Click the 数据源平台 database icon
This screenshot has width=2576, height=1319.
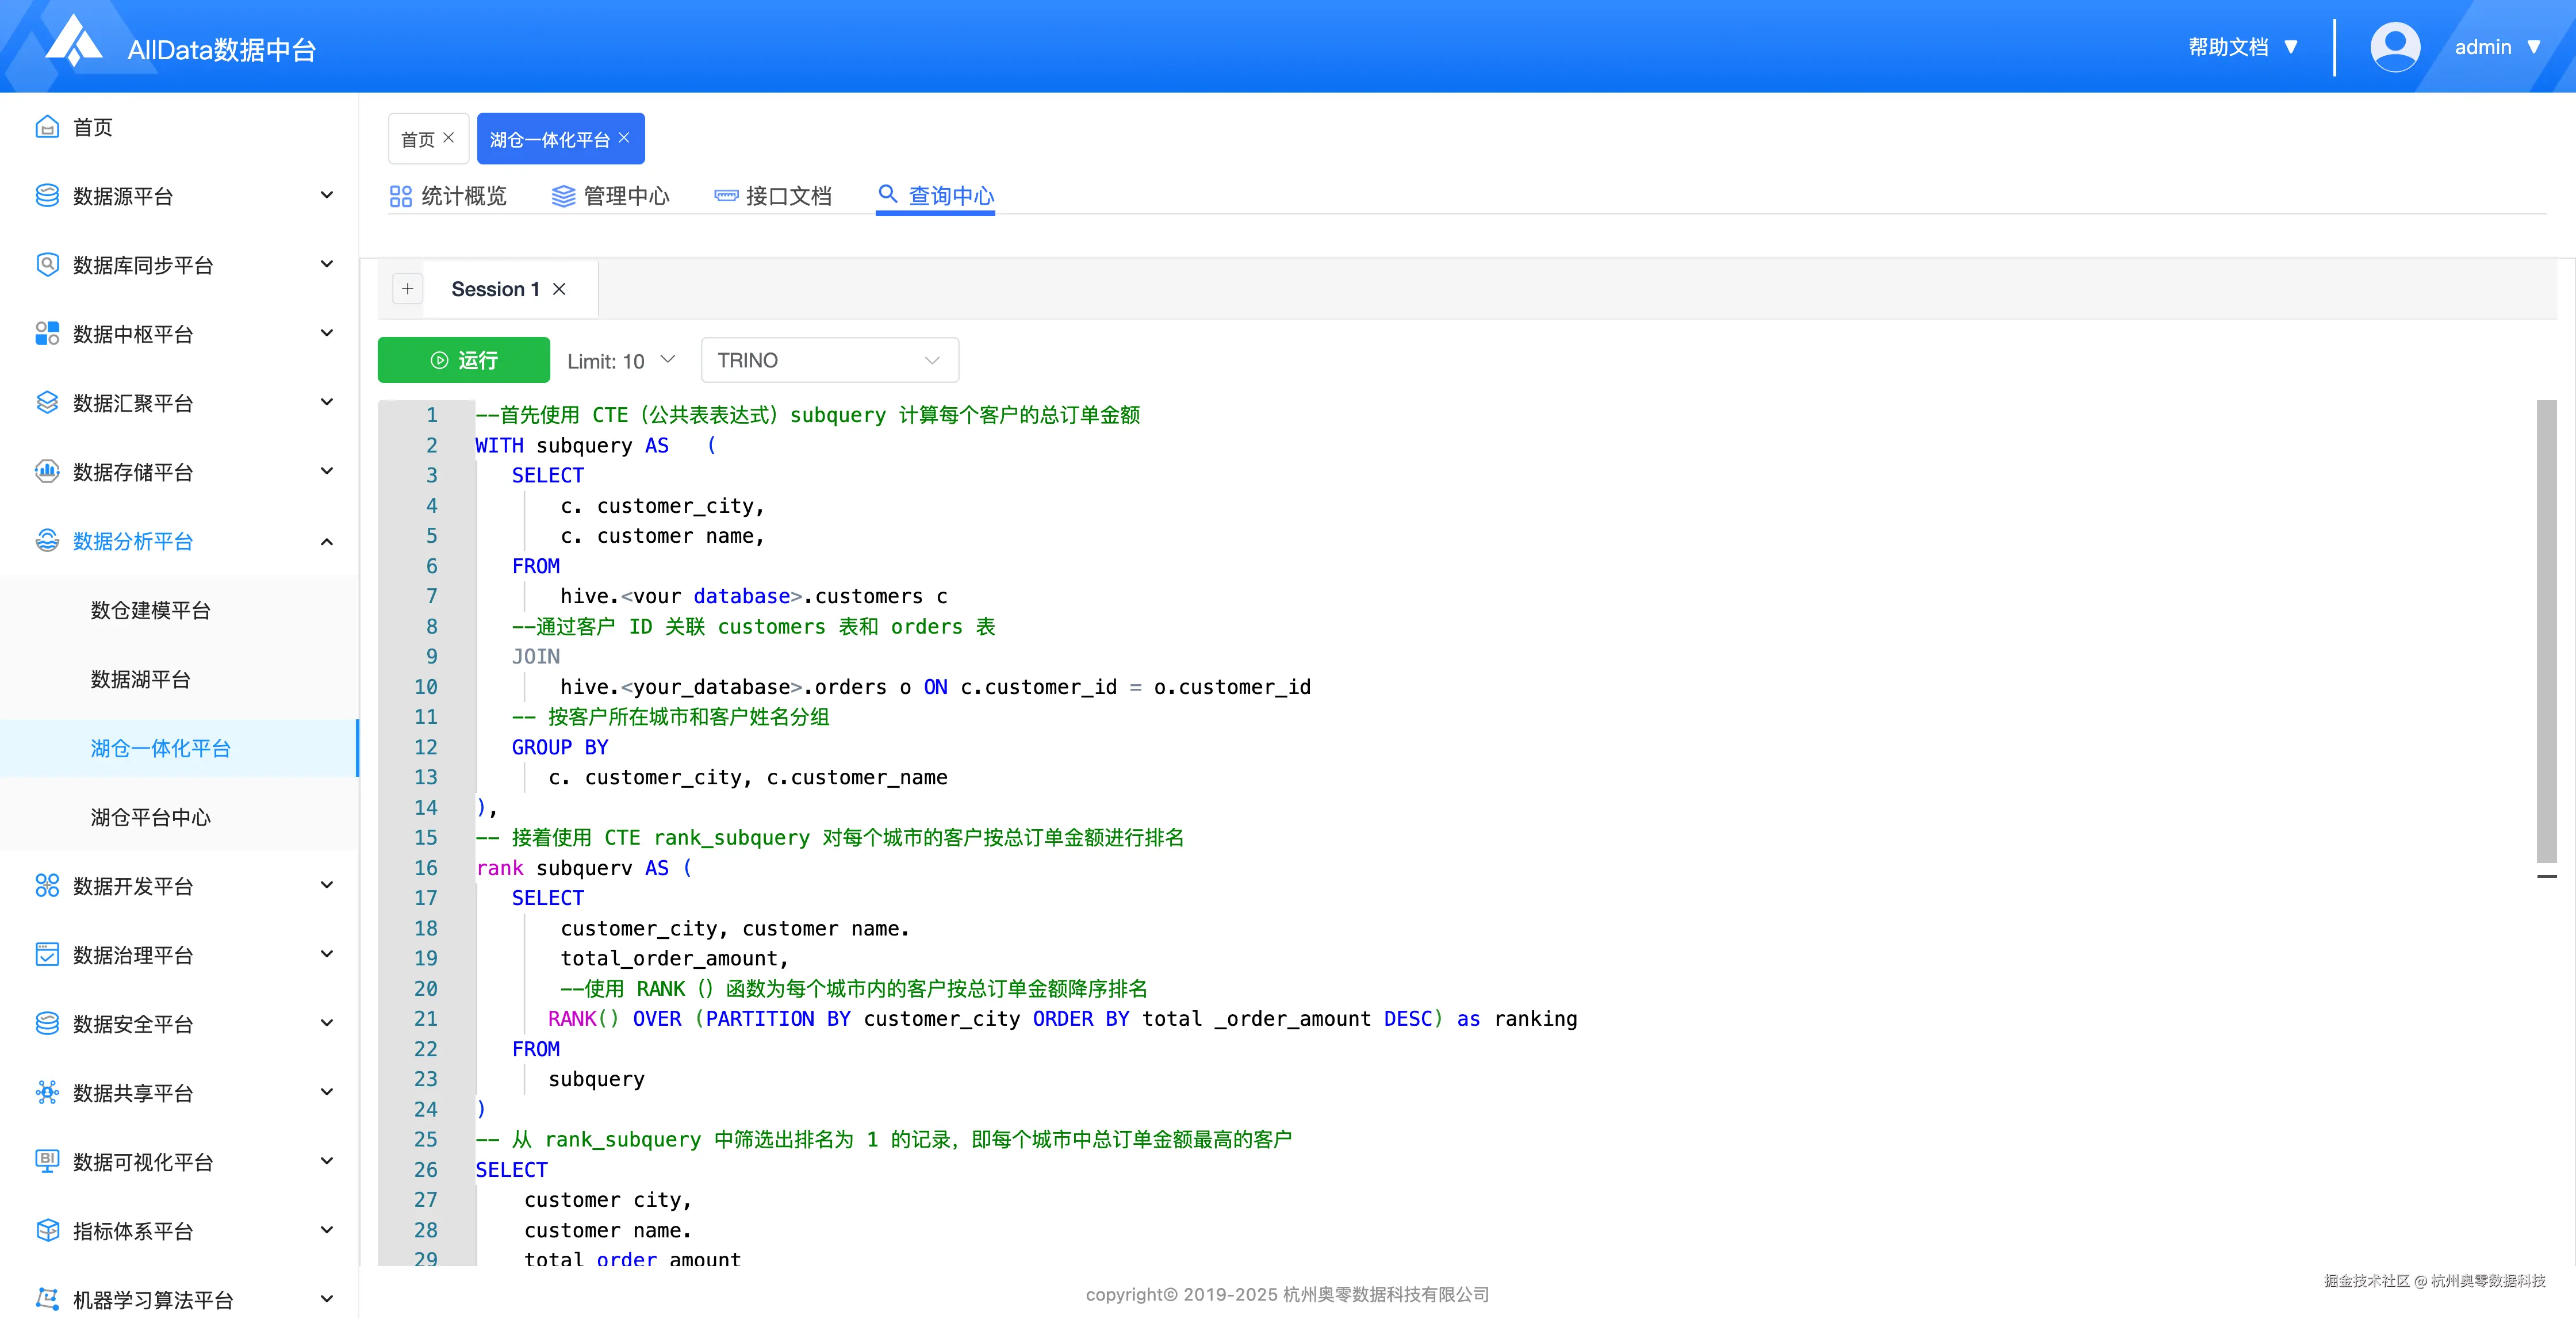(x=47, y=196)
